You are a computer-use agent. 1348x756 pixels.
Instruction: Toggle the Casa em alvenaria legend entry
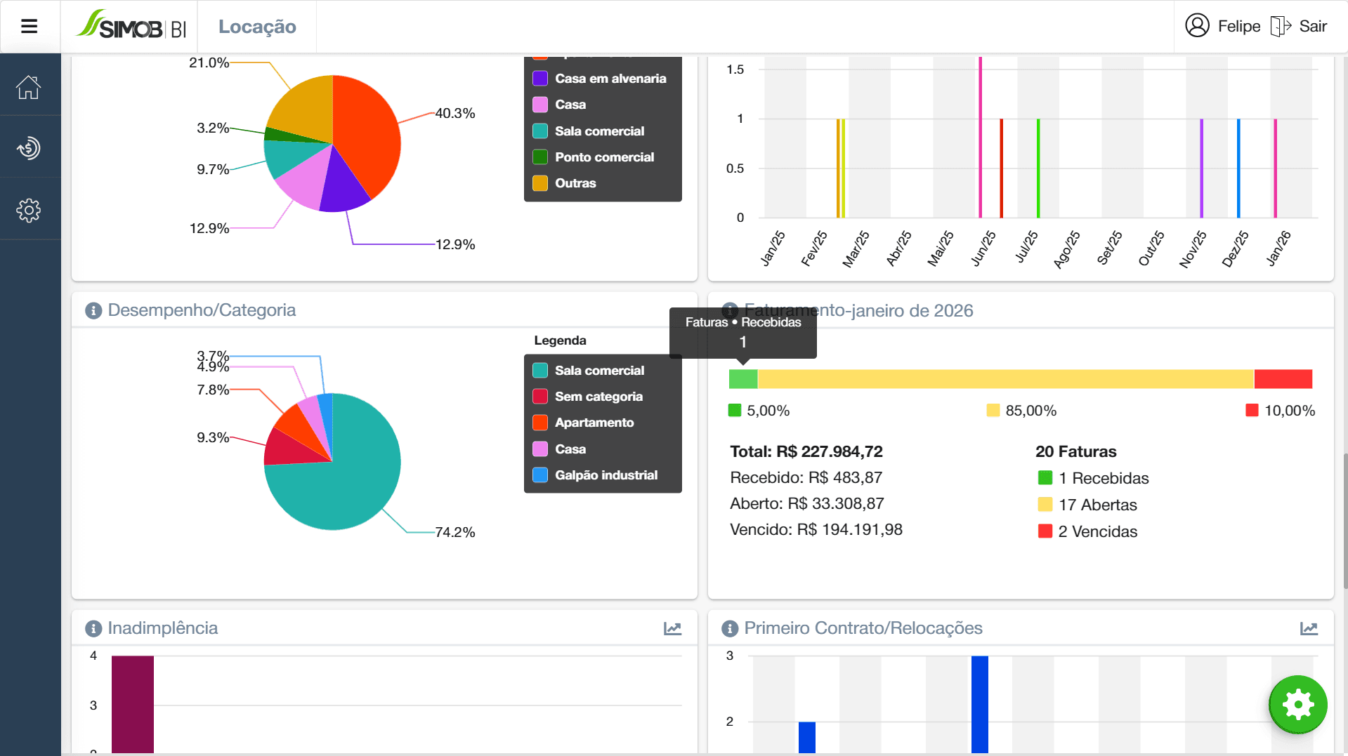[610, 78]
